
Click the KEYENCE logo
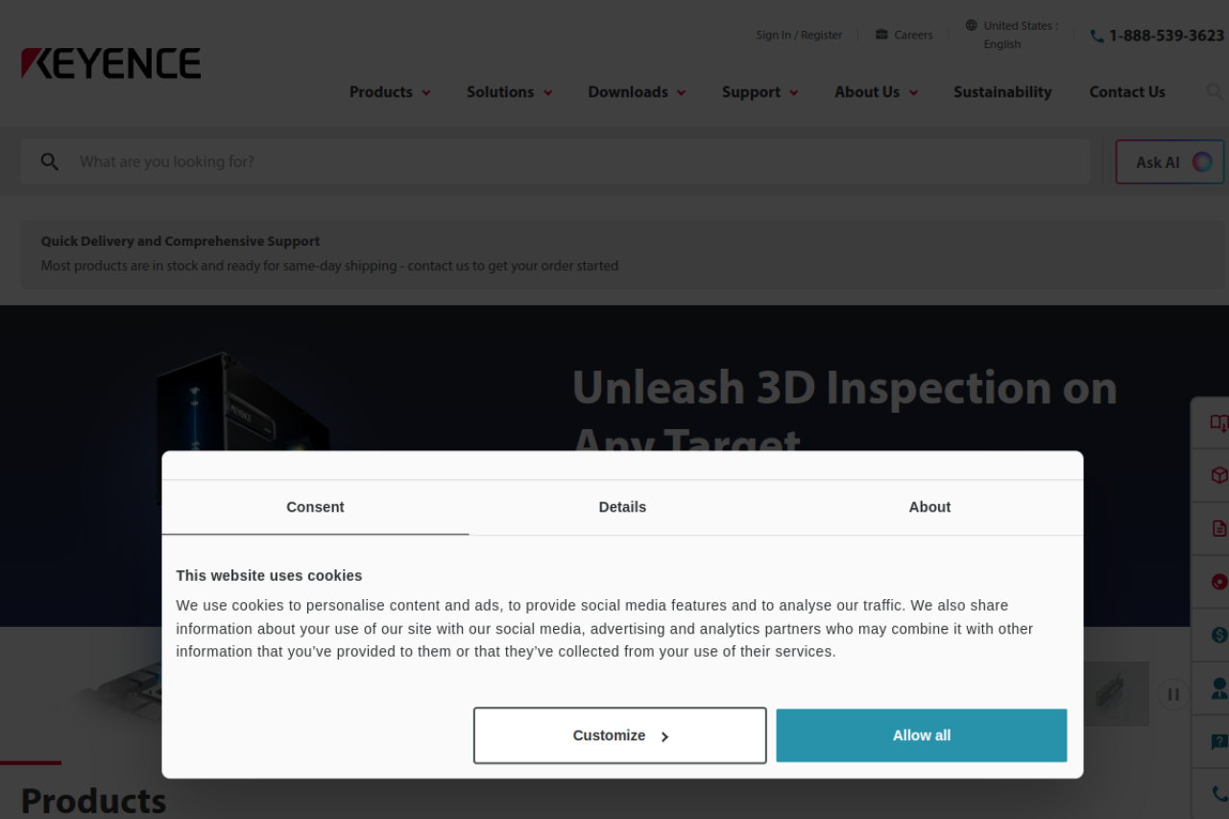(111, 63)
